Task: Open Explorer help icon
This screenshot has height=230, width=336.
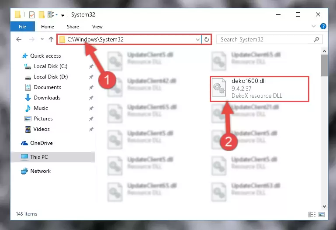Action: pos(323,26)
